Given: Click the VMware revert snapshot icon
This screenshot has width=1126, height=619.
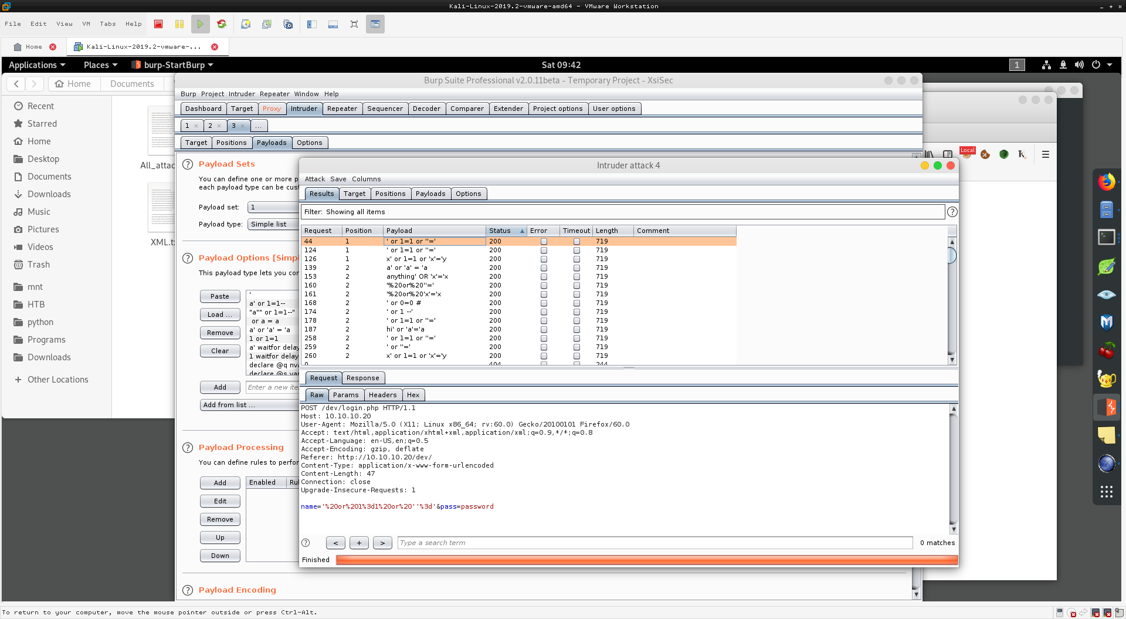Looking at the screenshot, I should pos(267,24).
